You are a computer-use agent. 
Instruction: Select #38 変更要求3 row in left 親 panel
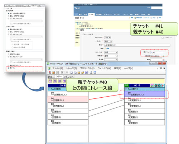coord(68,111)
